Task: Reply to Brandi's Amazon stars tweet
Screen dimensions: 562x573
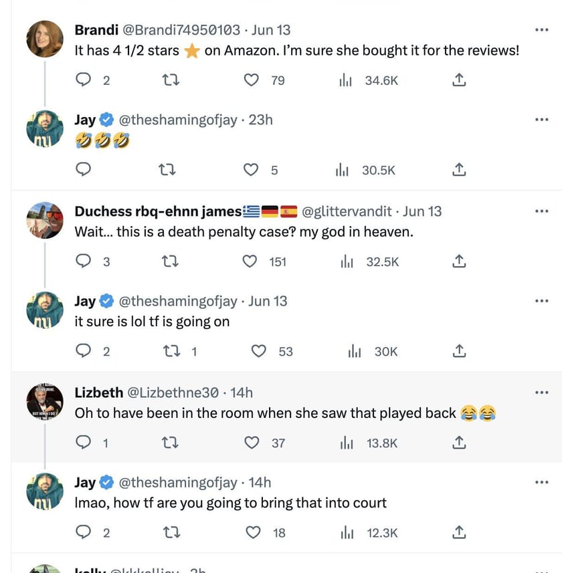Action: pyautogui.click(x=83, y=80)
